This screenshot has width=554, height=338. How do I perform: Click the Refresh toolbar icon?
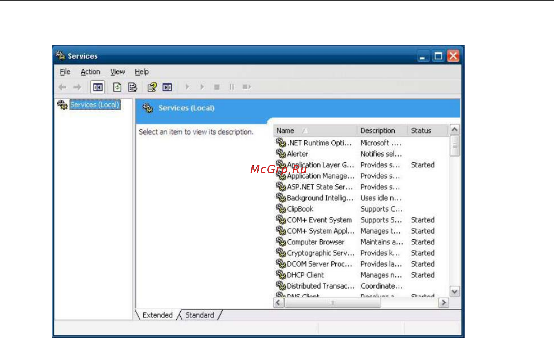pyautogui.click(x=117, y=87)
